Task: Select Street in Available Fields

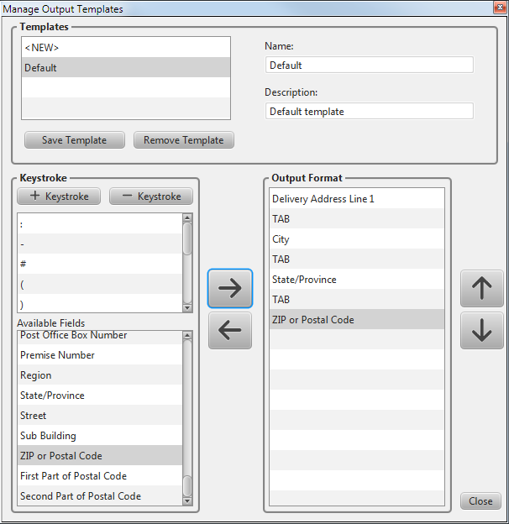Action: coord(100,415)
